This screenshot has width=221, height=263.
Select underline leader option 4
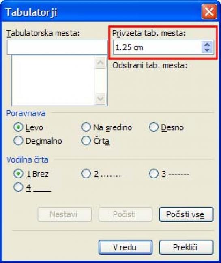(18, 187)
